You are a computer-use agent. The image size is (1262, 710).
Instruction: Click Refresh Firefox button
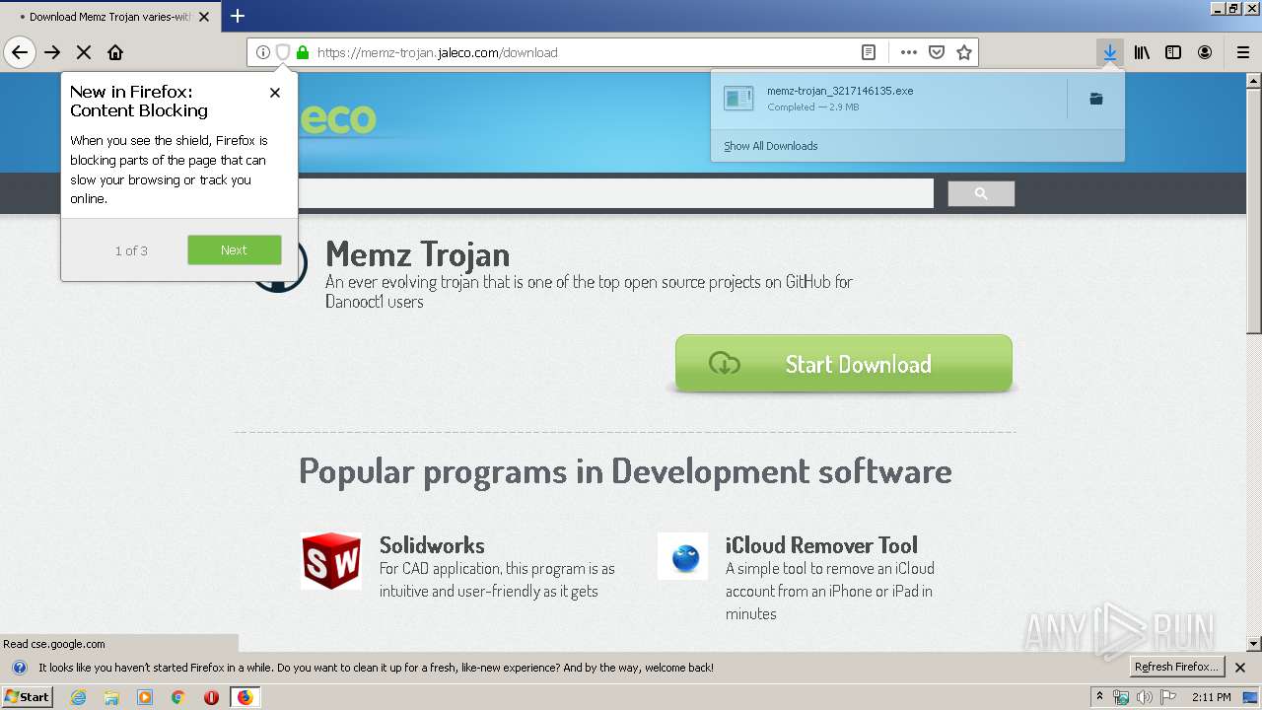(1176, 668)
